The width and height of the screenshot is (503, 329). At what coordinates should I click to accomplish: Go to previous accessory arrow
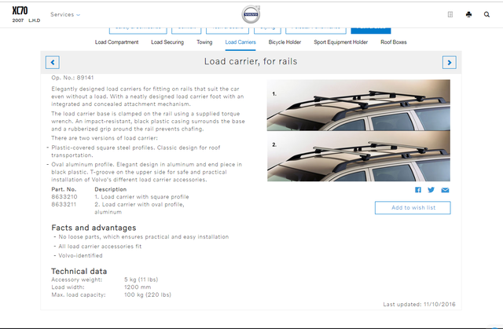(x=53, y=62)
